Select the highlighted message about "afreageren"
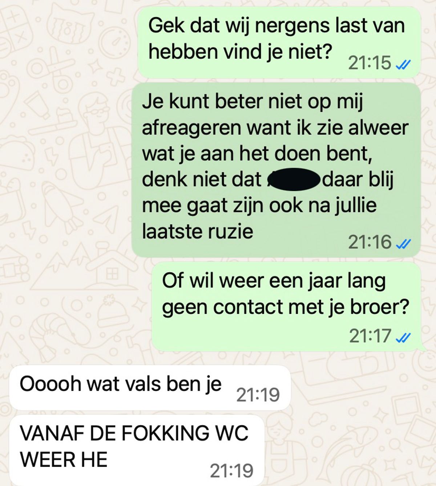 [276, 170]
